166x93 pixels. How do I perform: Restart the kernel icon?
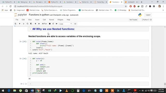click(x=53, y=24)
